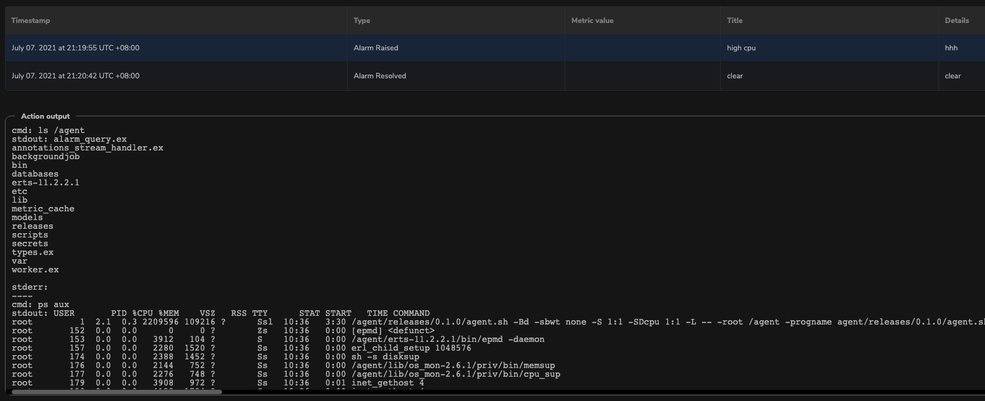
Task: Click the 'stderr:' line
Action: [x=30, y=287]
